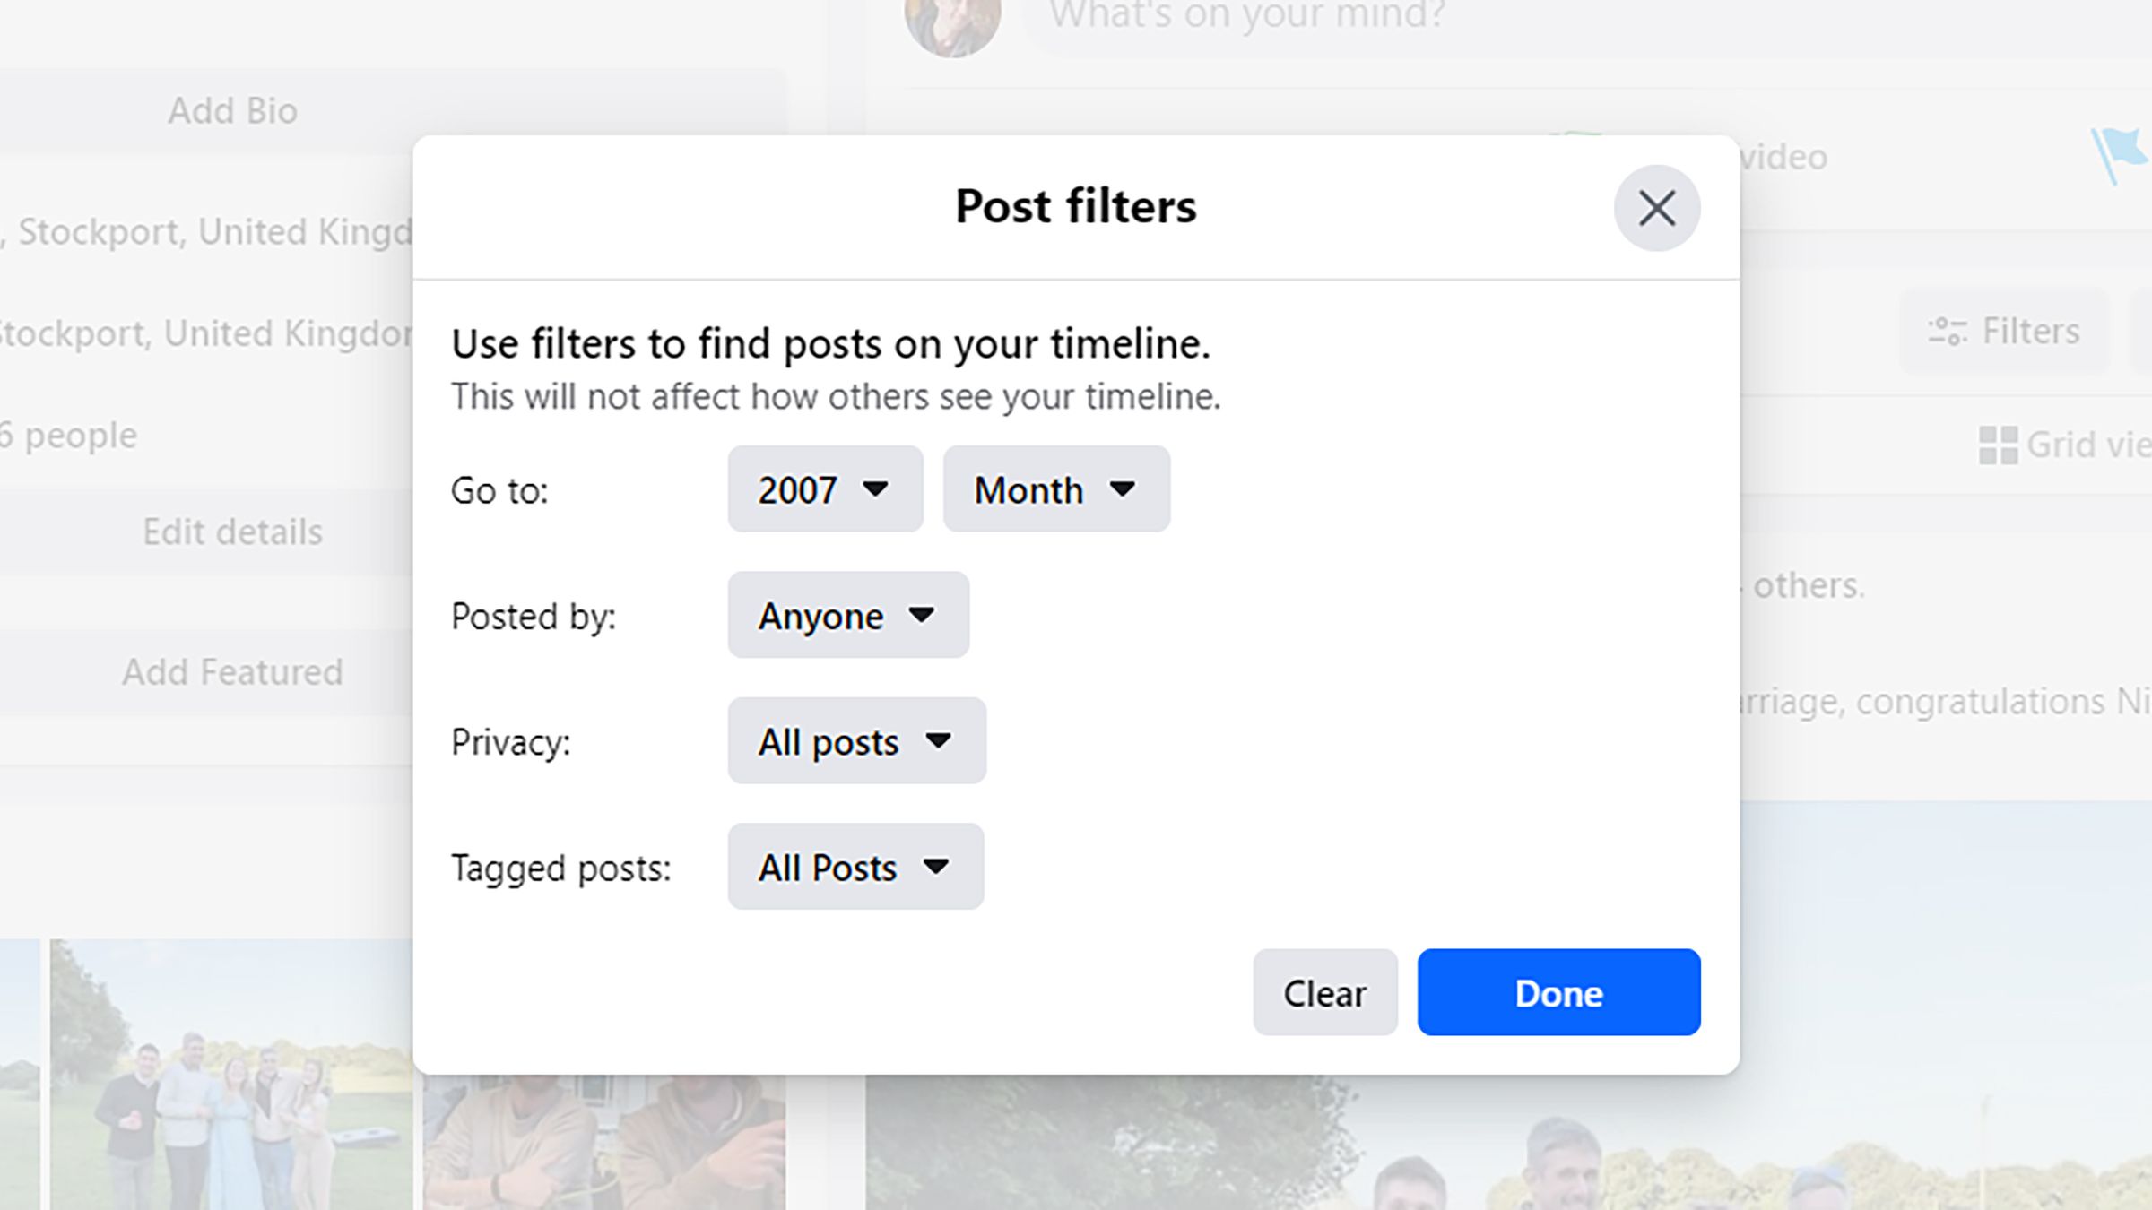Click the Done button to apply filters
The height and width of the screenshot is (1210, 2152).
[1558, 991]
